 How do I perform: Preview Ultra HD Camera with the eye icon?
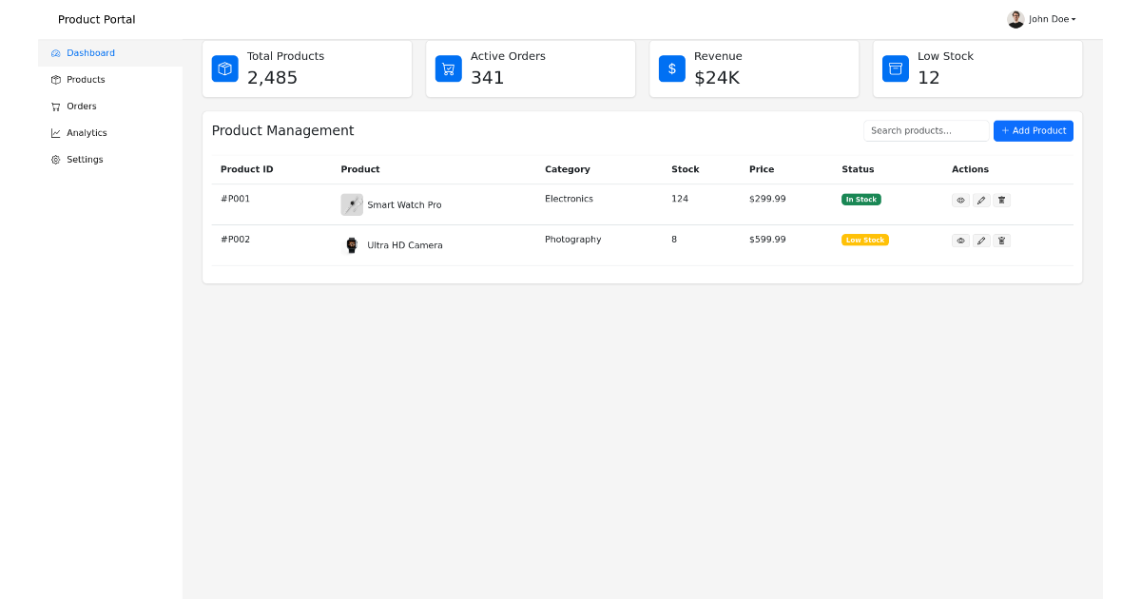pyautogui.click(x=960, y=241)
